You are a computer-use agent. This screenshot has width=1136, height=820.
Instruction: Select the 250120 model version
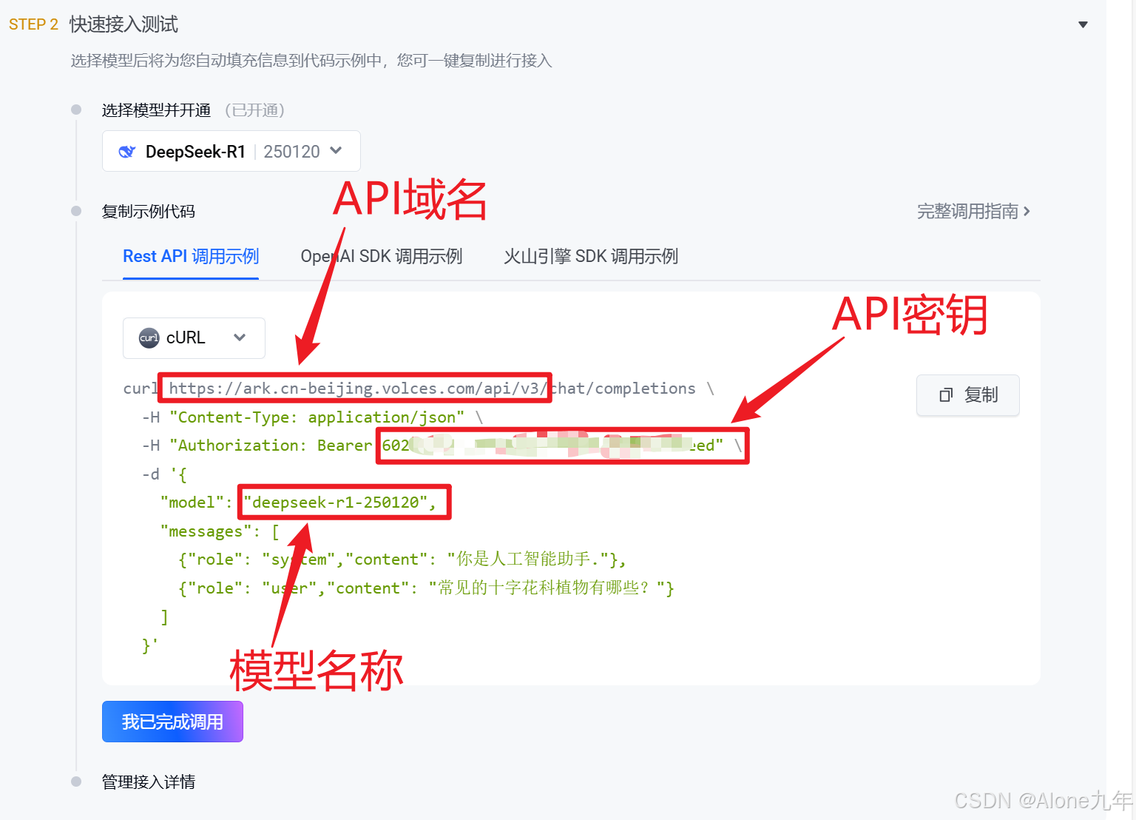point(291,152)
